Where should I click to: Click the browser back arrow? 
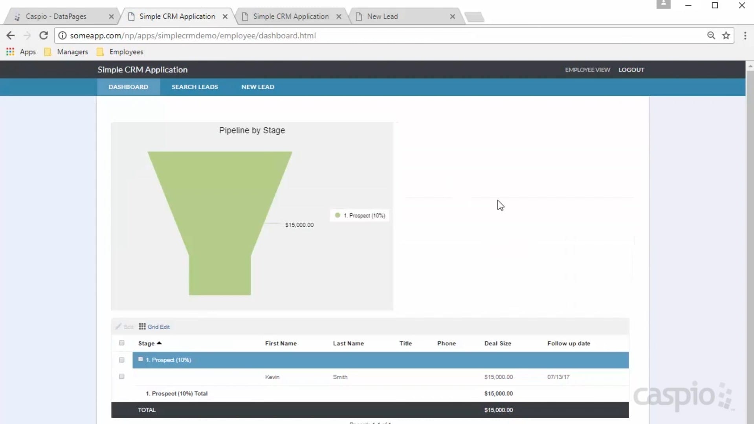(x=11, y=35)
